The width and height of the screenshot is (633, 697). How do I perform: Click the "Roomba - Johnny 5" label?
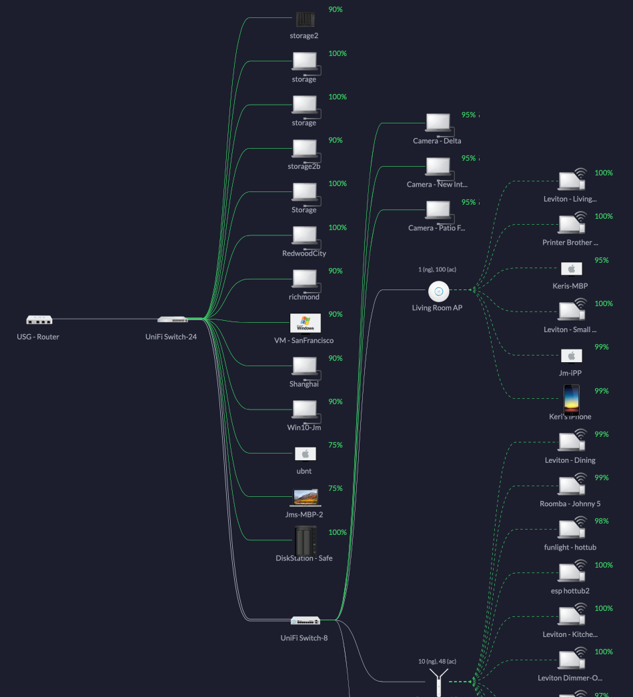(570, 504)
